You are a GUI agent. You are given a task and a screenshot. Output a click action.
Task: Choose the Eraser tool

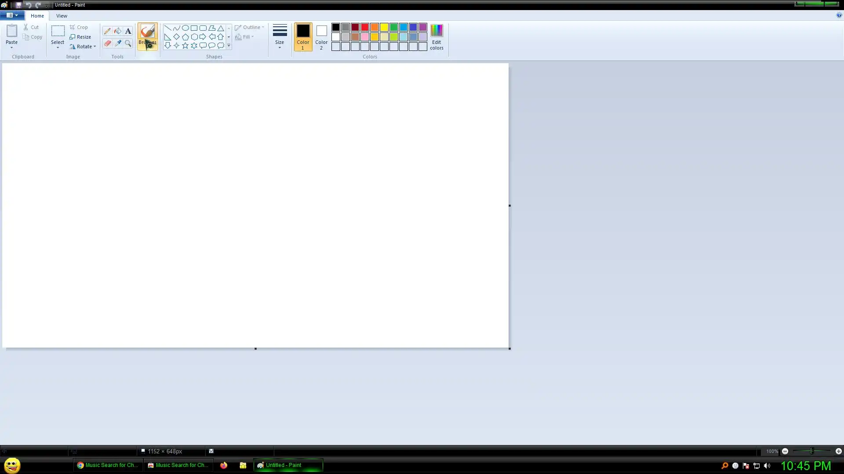click(107, 43)
